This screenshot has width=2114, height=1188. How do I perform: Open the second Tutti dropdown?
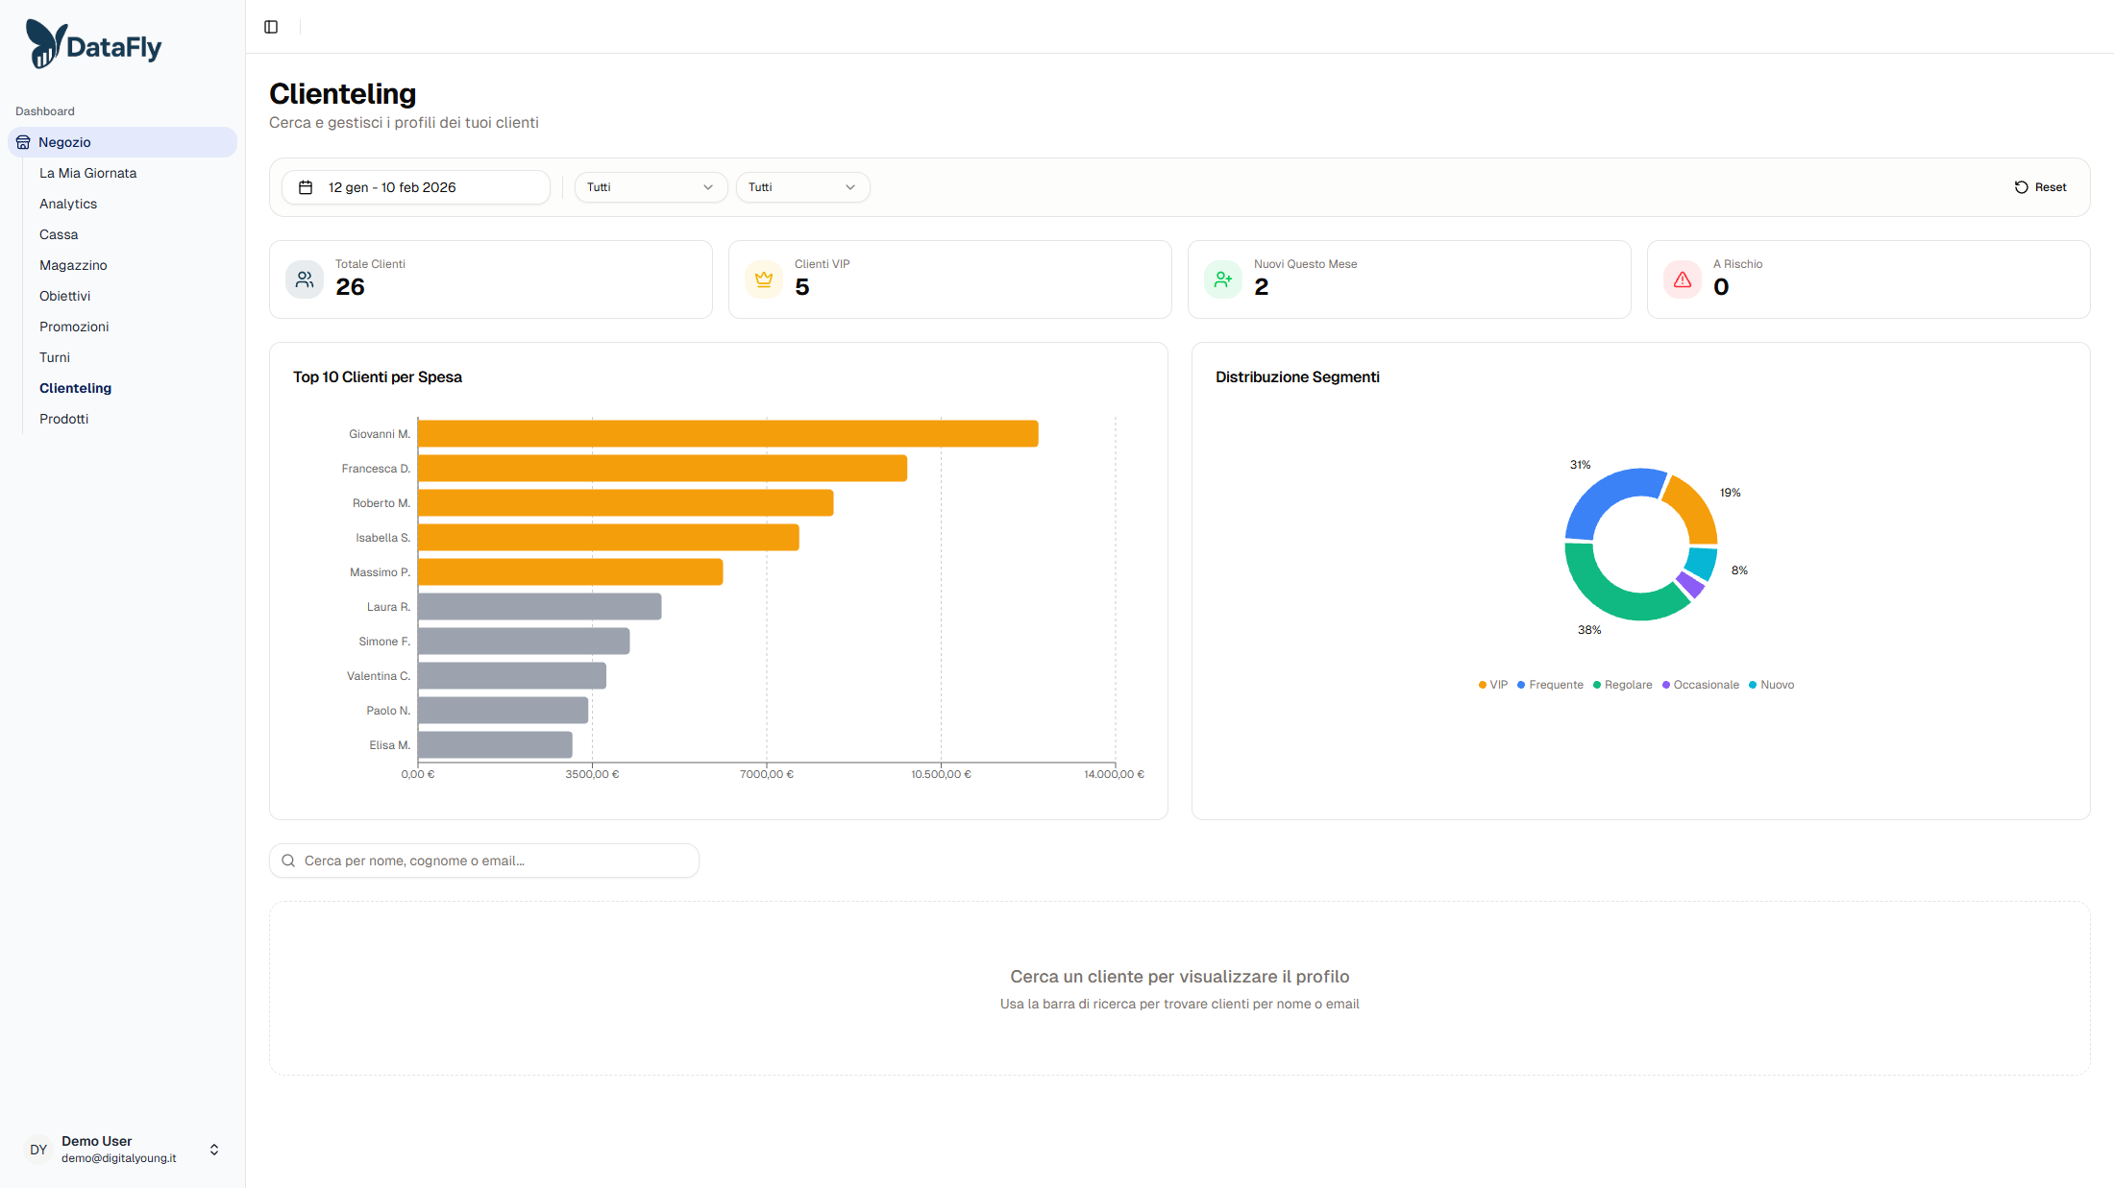pyautogui.click(x=802, y=187)
